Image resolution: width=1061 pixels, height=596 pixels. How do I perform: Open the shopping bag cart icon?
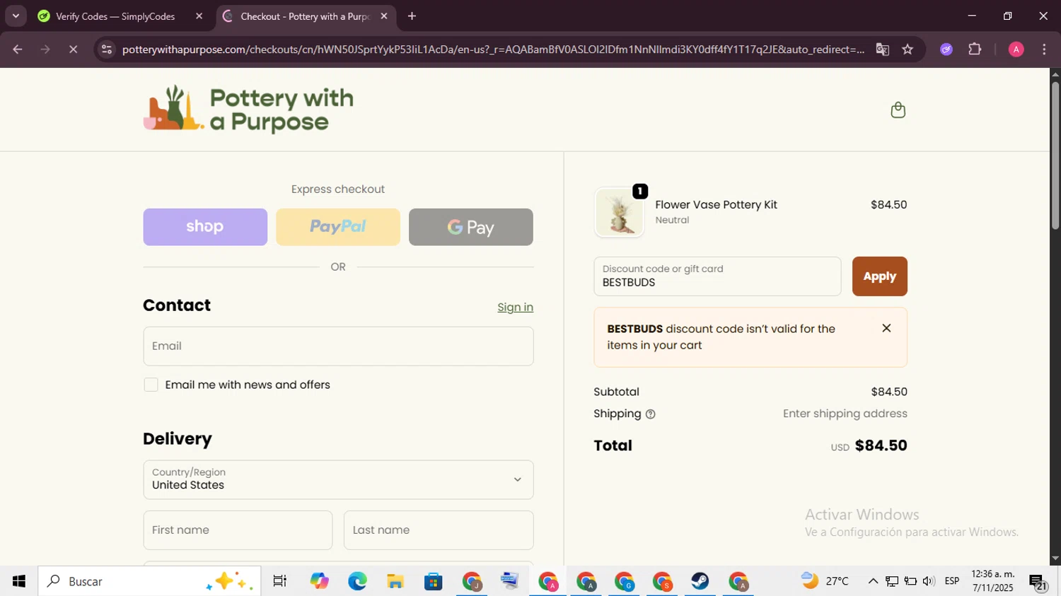[898, 110]
